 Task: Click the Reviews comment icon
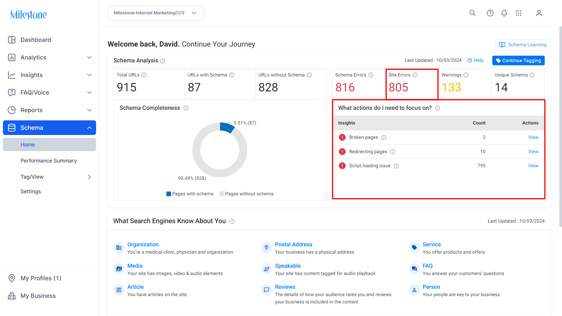click(x=267, y=290)
